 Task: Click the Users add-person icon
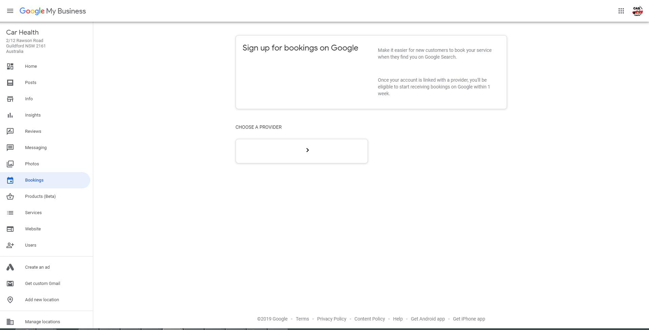[x=10, y=245]
